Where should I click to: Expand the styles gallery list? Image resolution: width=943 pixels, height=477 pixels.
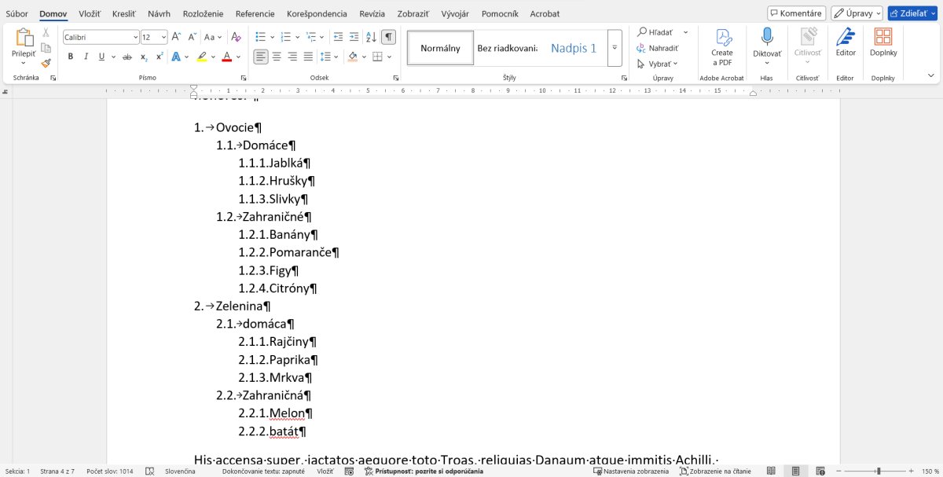[x=615, y=48]
